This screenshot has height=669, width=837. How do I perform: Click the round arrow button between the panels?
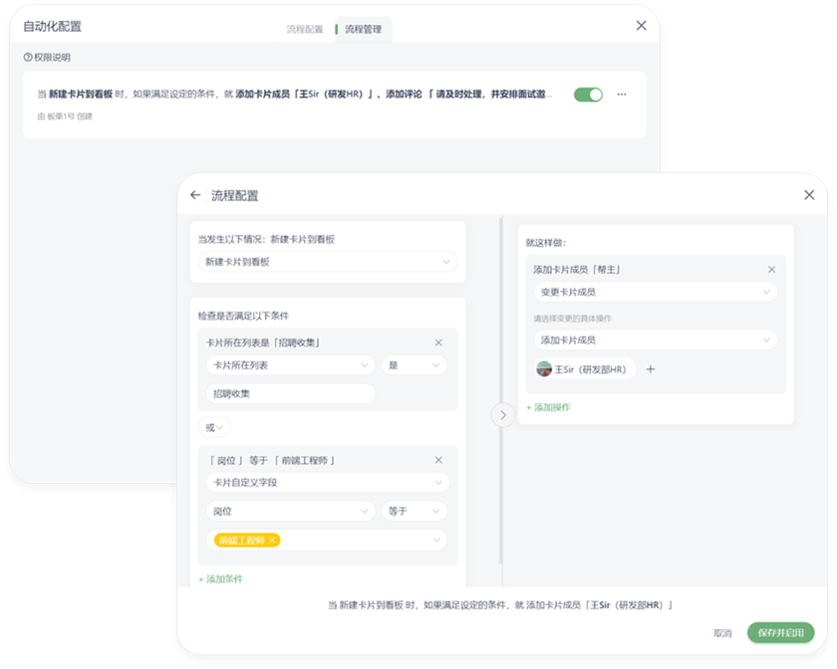(503, 414)
